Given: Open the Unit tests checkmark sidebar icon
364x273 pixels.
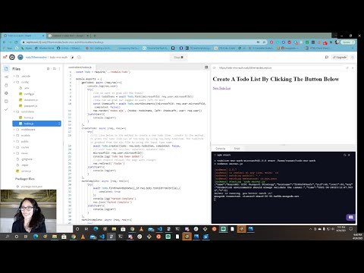Looking at the screenshot, I should click(6, 109).
